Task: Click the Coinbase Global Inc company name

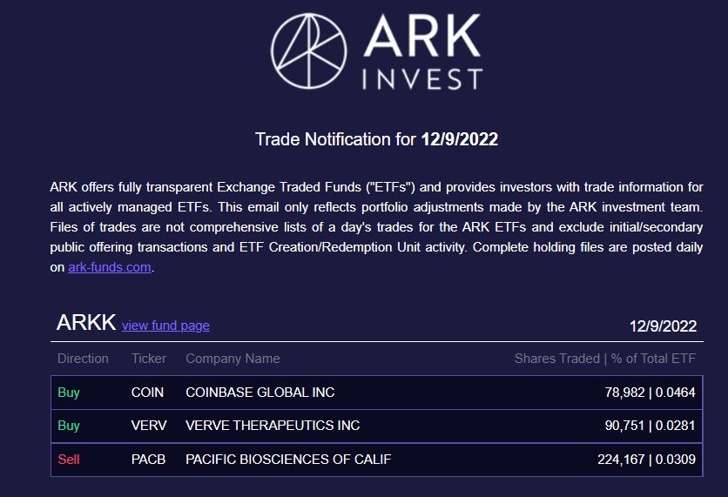Action: (x=260, y=393)
